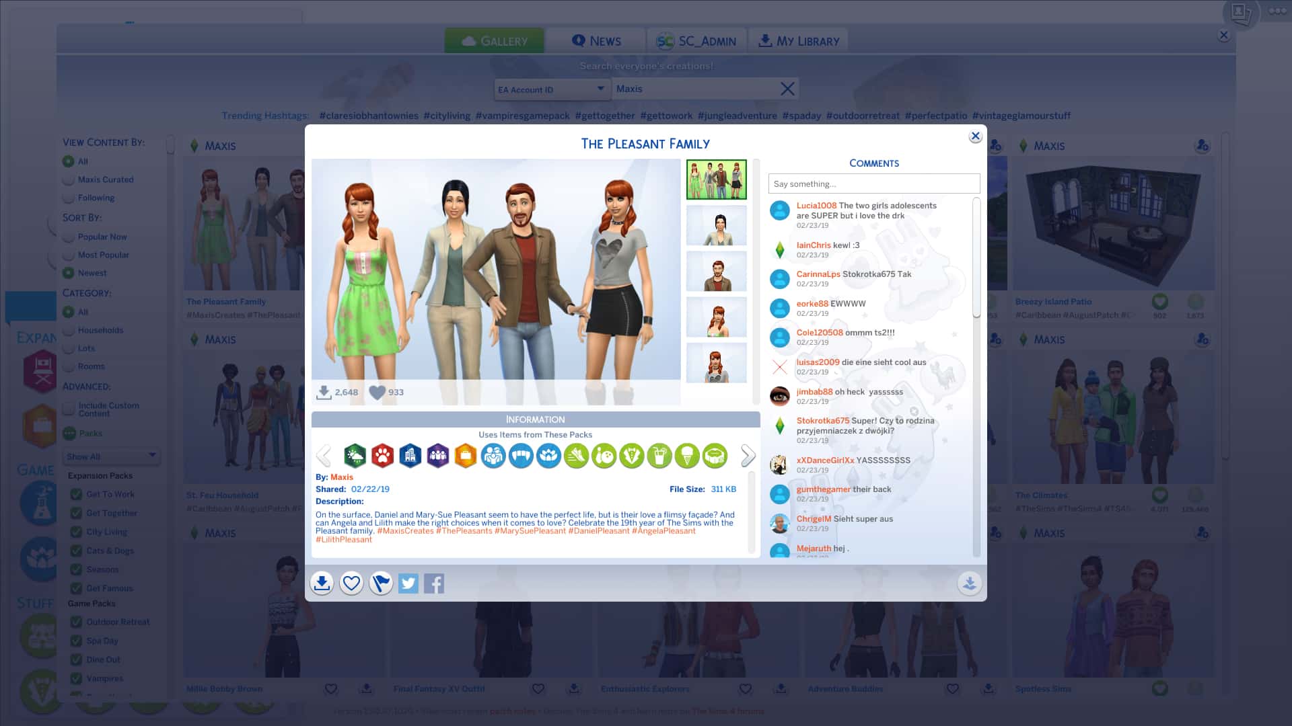1292x726 pixels.
Task: Open Stokrotka675's commenter profile
Action: coord(822,421)
